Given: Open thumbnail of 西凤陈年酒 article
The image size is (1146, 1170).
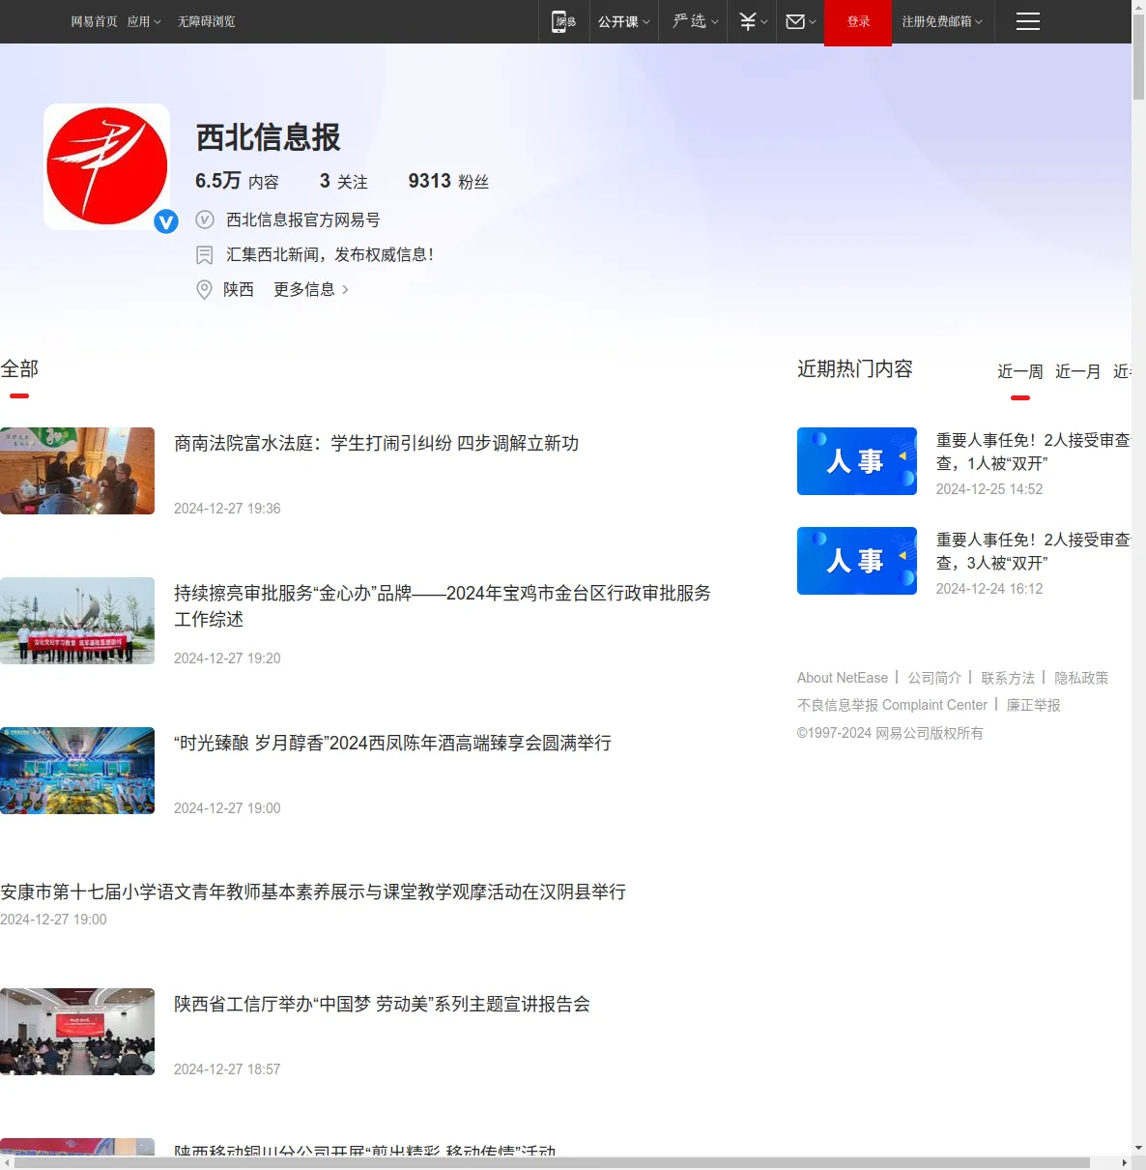Looking at the screenshot, I should click(77, 771).
